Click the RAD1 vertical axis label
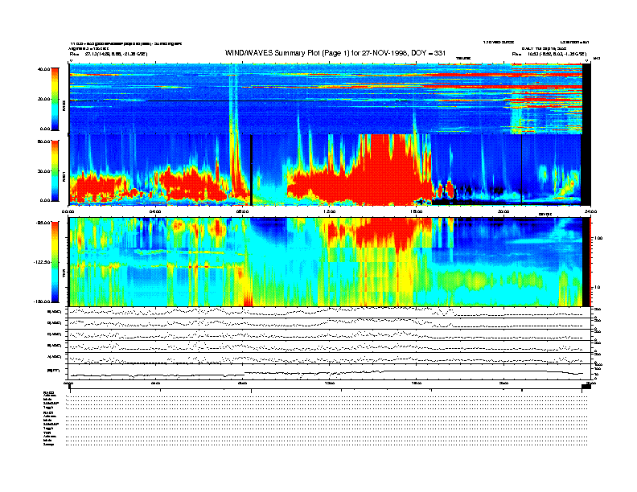 [64, 177]
